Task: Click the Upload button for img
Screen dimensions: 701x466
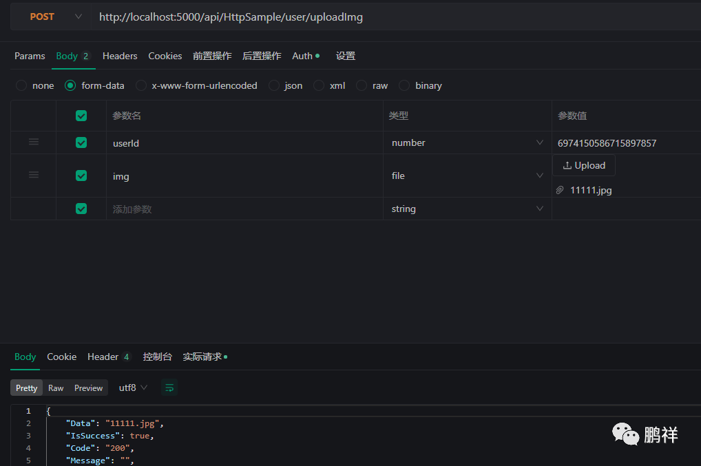Action: (584, 165)
